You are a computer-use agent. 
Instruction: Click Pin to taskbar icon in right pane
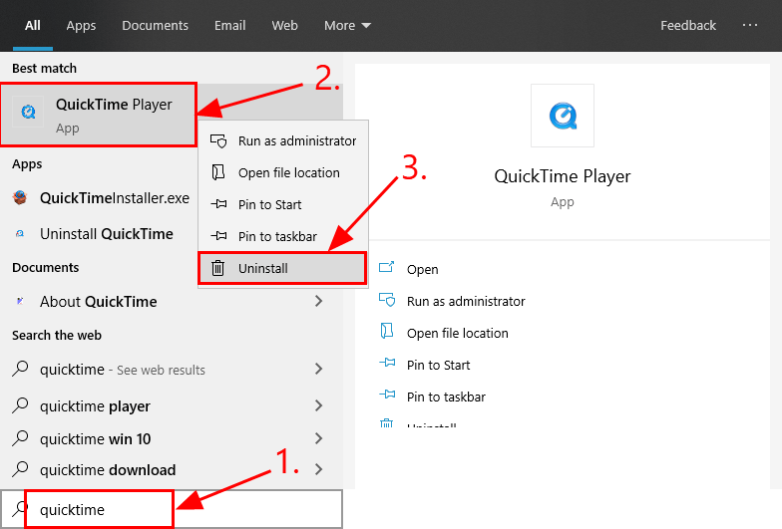387,395
